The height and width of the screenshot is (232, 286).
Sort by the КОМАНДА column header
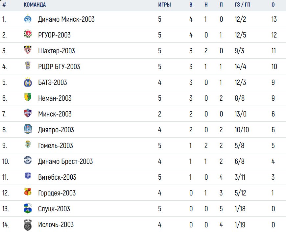35,5
